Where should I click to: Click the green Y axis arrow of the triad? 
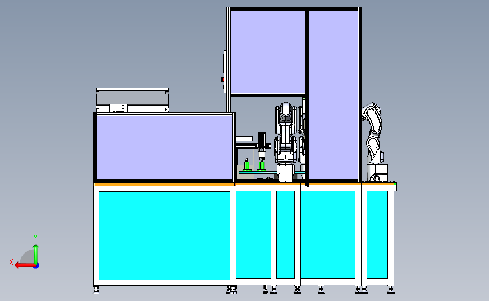point(36,254)
